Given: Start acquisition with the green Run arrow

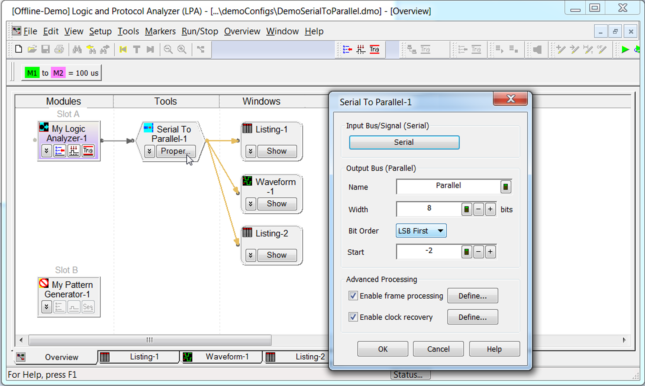Looking at the screenshot, I should pyautogui.click(x=625, y=49).
